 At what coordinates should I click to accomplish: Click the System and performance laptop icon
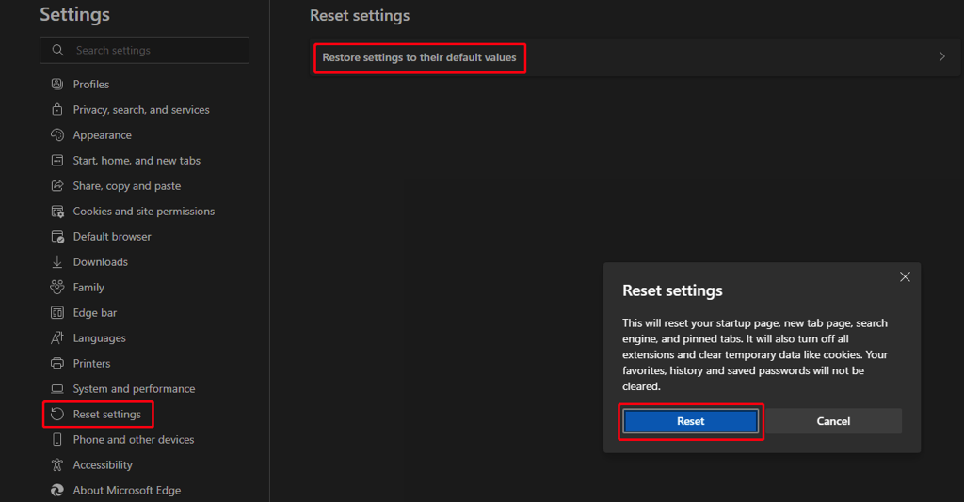57,388
